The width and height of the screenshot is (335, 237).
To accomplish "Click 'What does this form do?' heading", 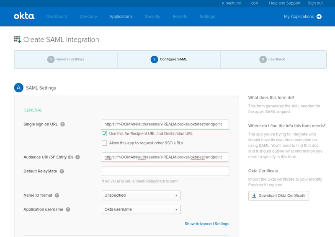I will coord(271,98).
